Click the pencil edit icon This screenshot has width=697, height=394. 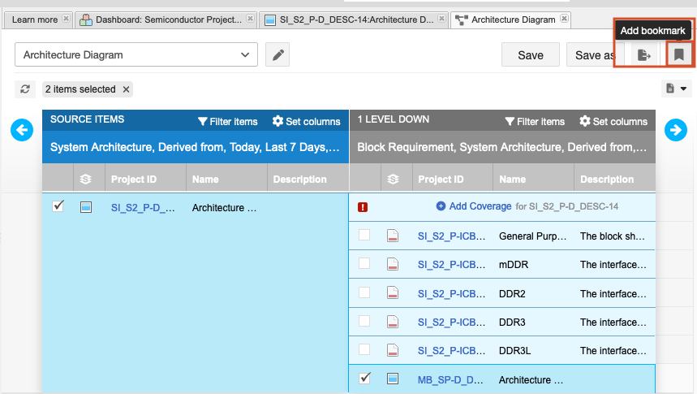pos(278,55)
